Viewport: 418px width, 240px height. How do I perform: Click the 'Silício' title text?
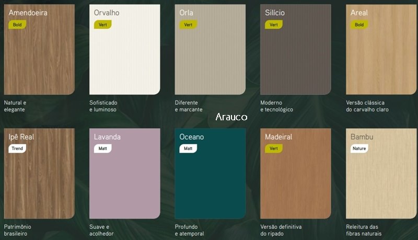point(275,13)
